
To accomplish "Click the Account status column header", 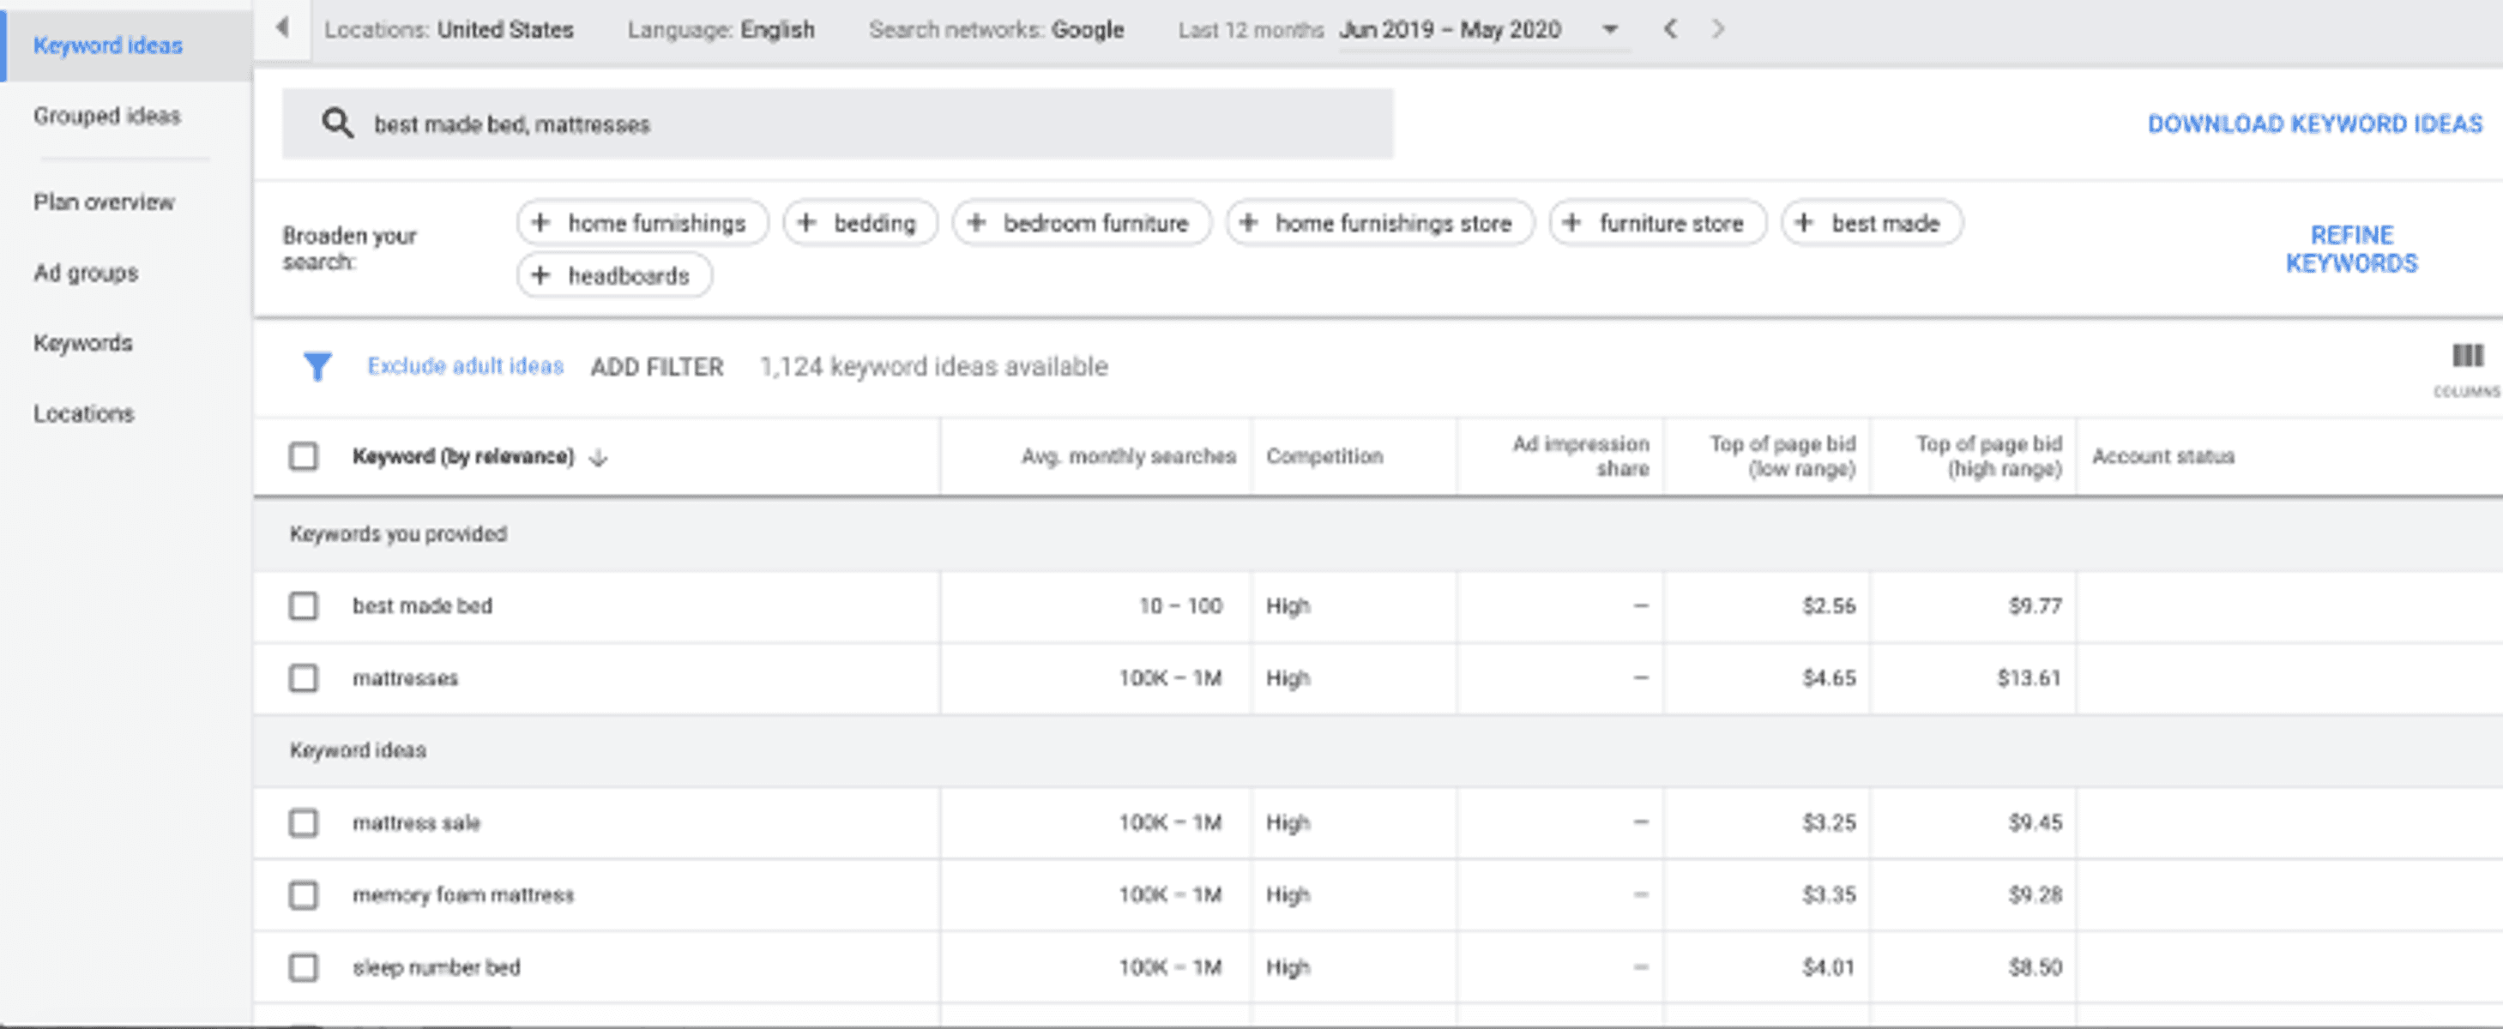I will pyautogui.click(x=2163, y=455).
